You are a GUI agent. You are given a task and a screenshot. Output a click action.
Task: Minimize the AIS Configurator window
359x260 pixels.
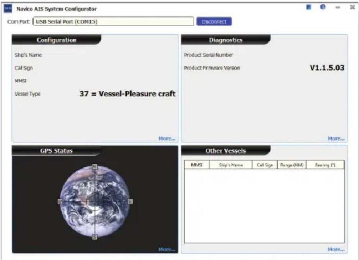(x=338, y=7)
